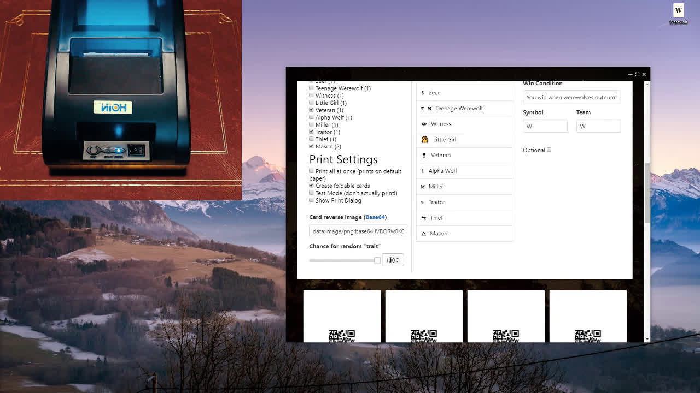Tick the Optional checkbox
Screen dimensions: 700x393
(x=549, y=150)
